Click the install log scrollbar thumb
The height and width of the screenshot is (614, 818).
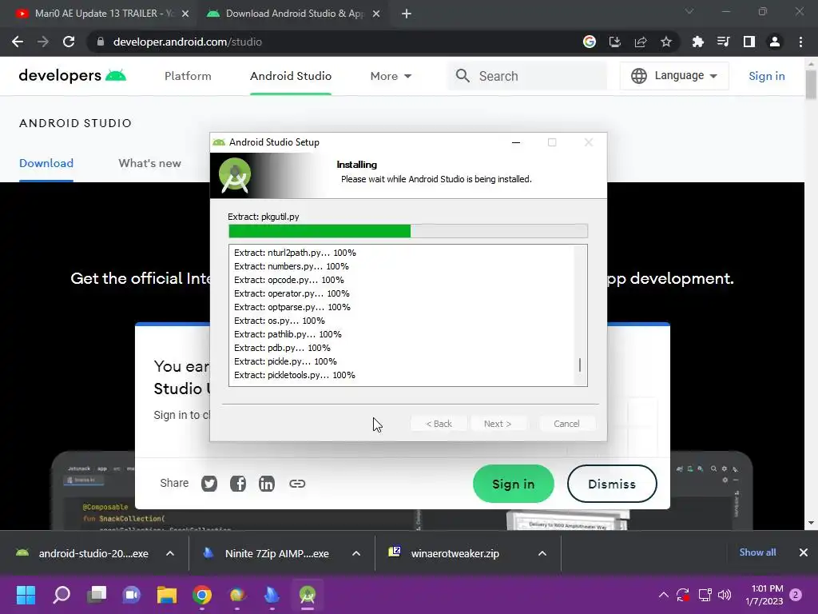click(580, 365)
